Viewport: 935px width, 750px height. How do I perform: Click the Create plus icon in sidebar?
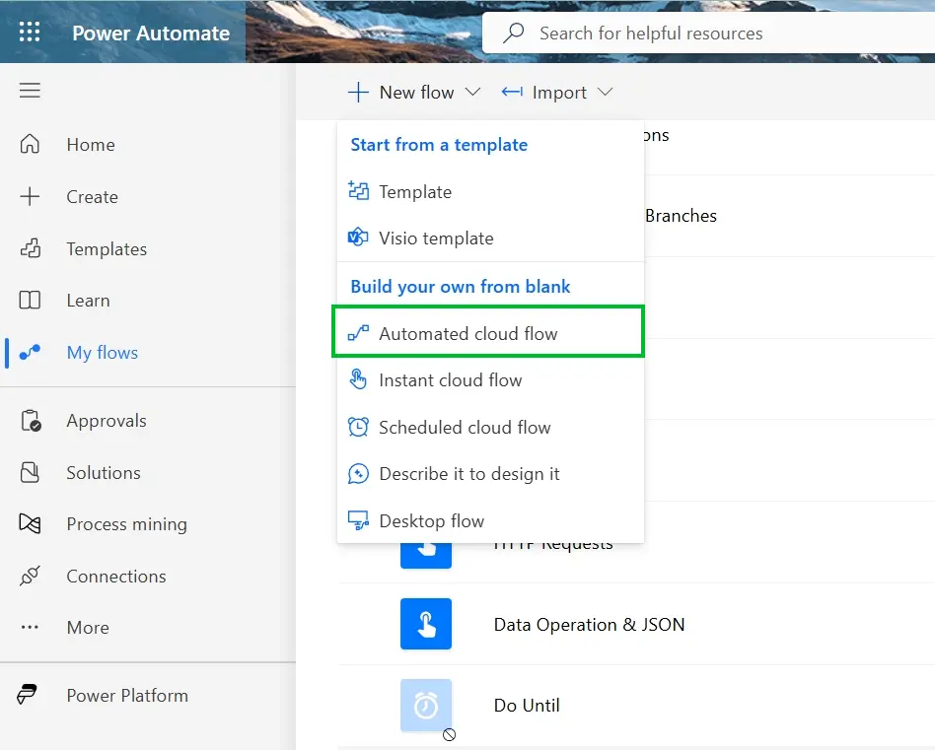tap(30, 196)
